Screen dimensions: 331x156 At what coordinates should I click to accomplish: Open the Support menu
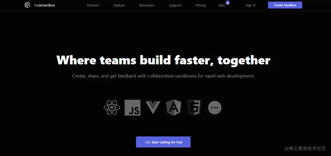[x=176, y=5]
